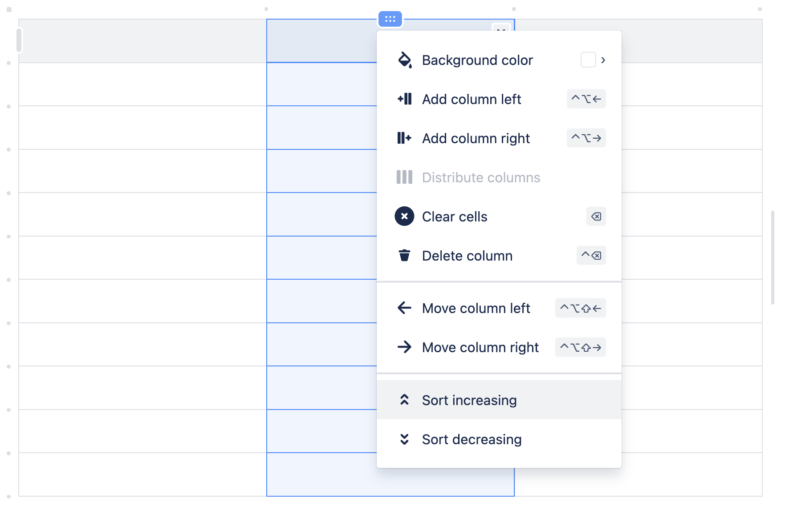
Task: Click the Sort decreasing double-chevron icon
Action: point(405,439)
